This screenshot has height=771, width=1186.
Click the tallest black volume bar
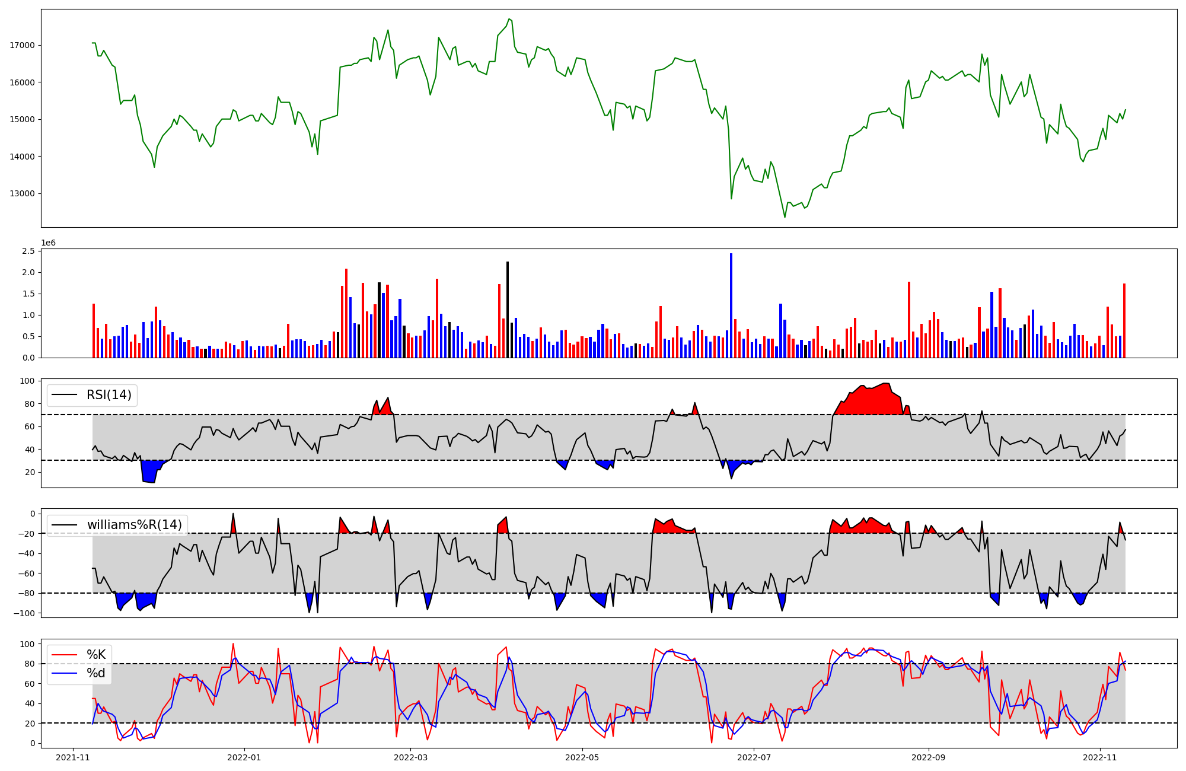(508, 310)
